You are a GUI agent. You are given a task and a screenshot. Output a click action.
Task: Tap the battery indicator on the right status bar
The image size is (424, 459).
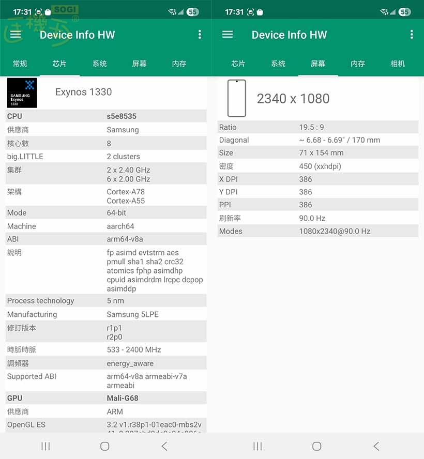click(x=404, y=12)
